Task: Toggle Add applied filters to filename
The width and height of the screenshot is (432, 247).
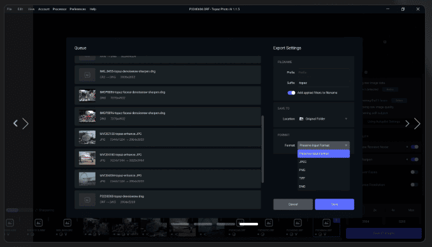Action: pos(291,93)
